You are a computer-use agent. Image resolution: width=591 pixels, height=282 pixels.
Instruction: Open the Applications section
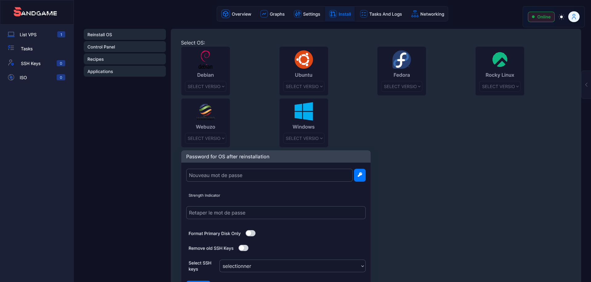pyautogui.click(x=124, y=71)
